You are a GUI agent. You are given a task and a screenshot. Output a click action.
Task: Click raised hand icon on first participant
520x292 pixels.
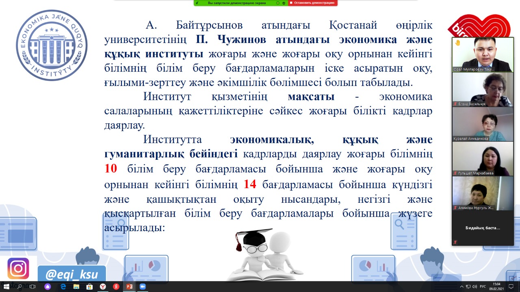[457, 43]
